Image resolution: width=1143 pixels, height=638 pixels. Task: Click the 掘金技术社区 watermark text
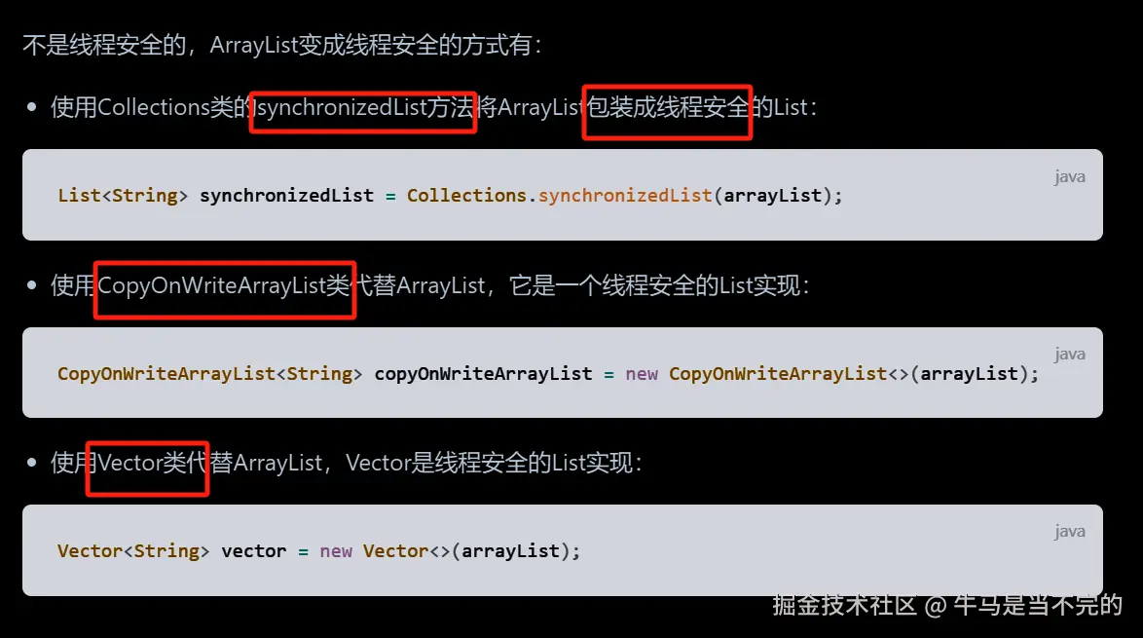pyautogui.click(x=844, y=605)
